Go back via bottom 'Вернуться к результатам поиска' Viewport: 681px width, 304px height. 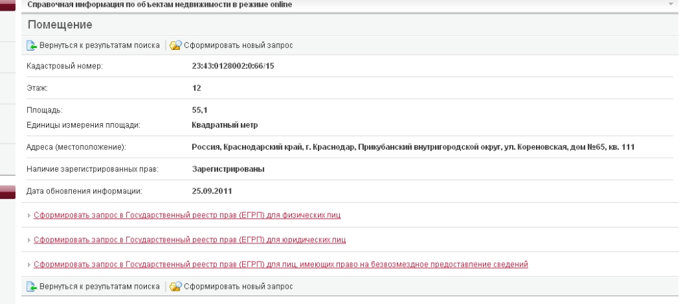pyautogui.click(x=98, y=287)
